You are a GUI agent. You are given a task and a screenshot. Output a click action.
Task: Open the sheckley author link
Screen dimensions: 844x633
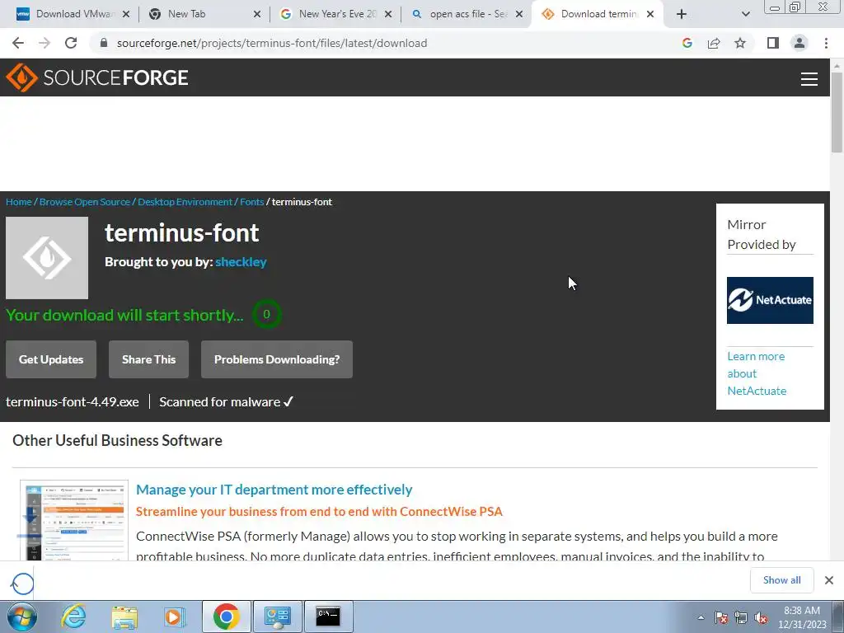(x=241, y=262)
